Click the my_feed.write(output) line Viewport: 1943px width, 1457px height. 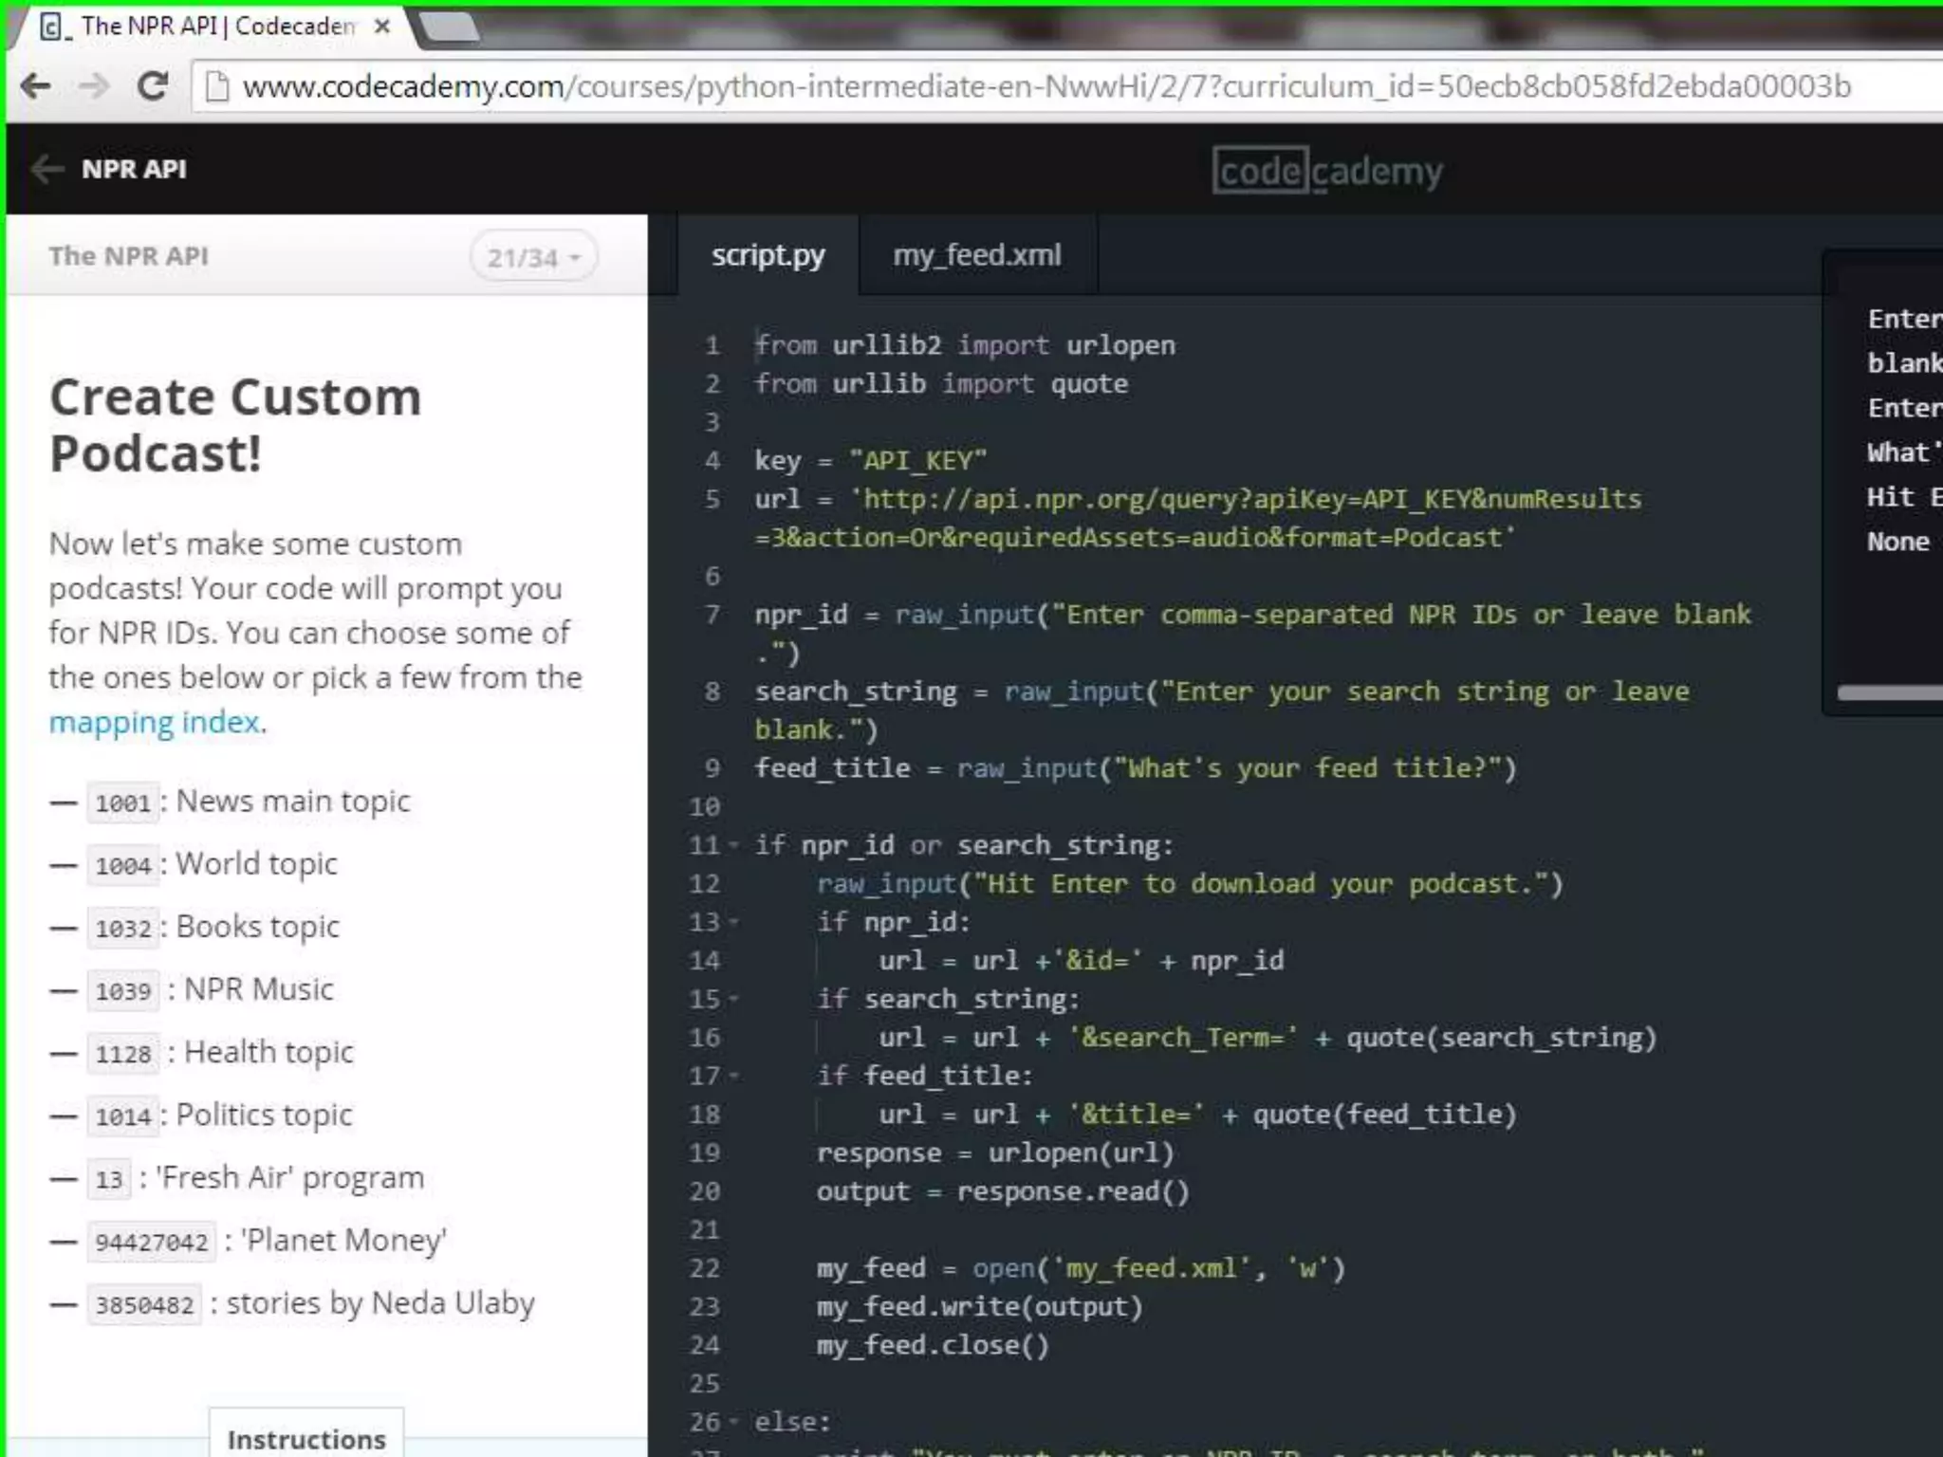click(x=980, y=1307)
